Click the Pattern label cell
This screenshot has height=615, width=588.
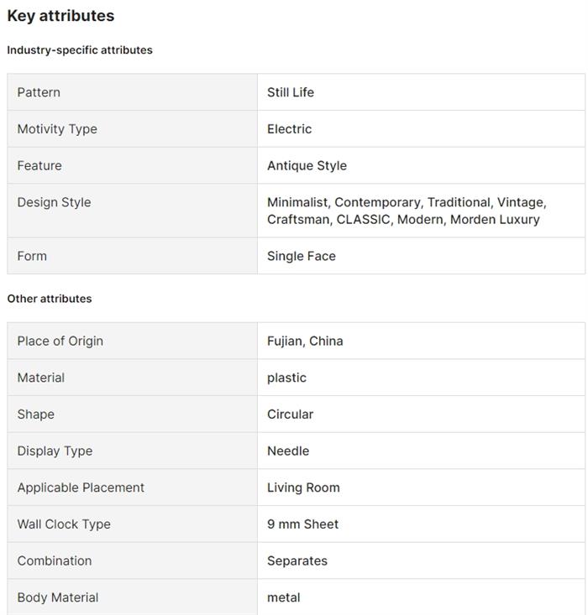[39, 92]
